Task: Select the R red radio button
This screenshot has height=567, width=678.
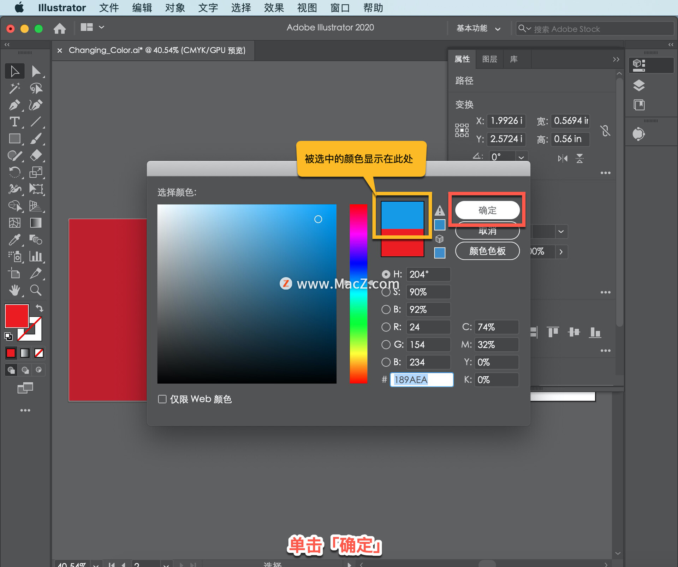Action: tap(386, 327)
